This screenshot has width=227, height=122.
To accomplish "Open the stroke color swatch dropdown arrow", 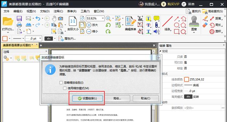I will pyautogui.click(x=9, y=39).
